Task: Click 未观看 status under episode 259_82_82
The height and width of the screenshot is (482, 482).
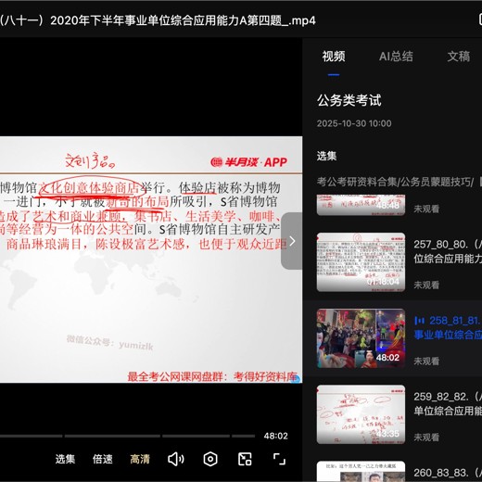Action: click(x=426, y=438)
